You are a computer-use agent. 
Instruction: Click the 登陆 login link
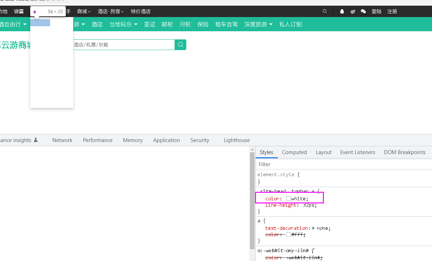(x=377, y=11)
